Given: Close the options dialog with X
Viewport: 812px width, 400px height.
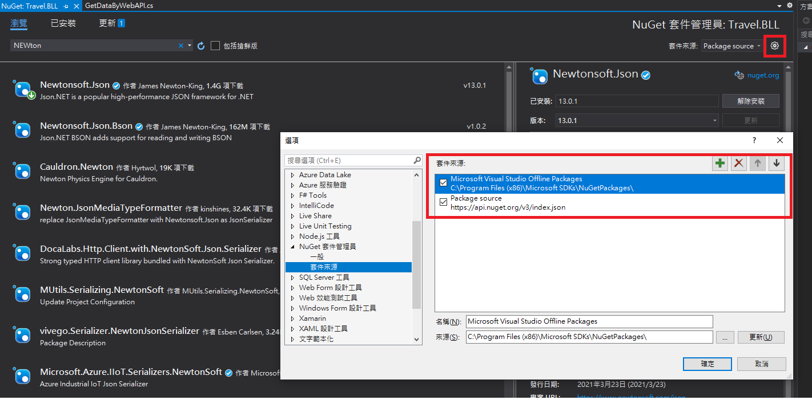Looking at the screenshot, I should [x=780, y=140].
